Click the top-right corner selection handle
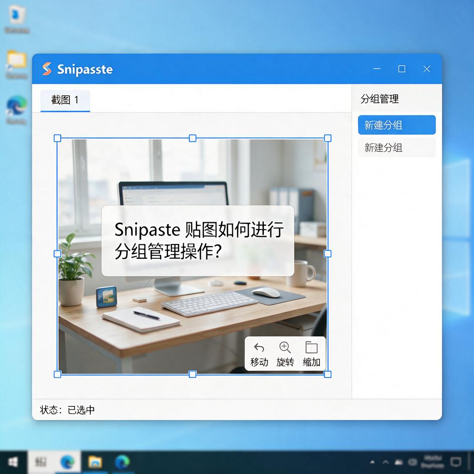 click(328, 138)
